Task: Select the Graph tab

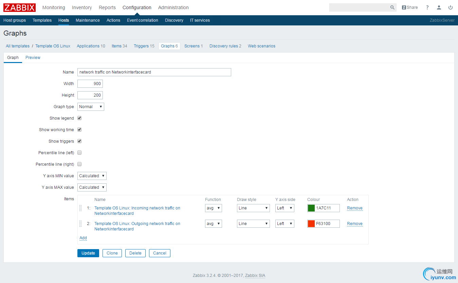Action: (13, 58)
